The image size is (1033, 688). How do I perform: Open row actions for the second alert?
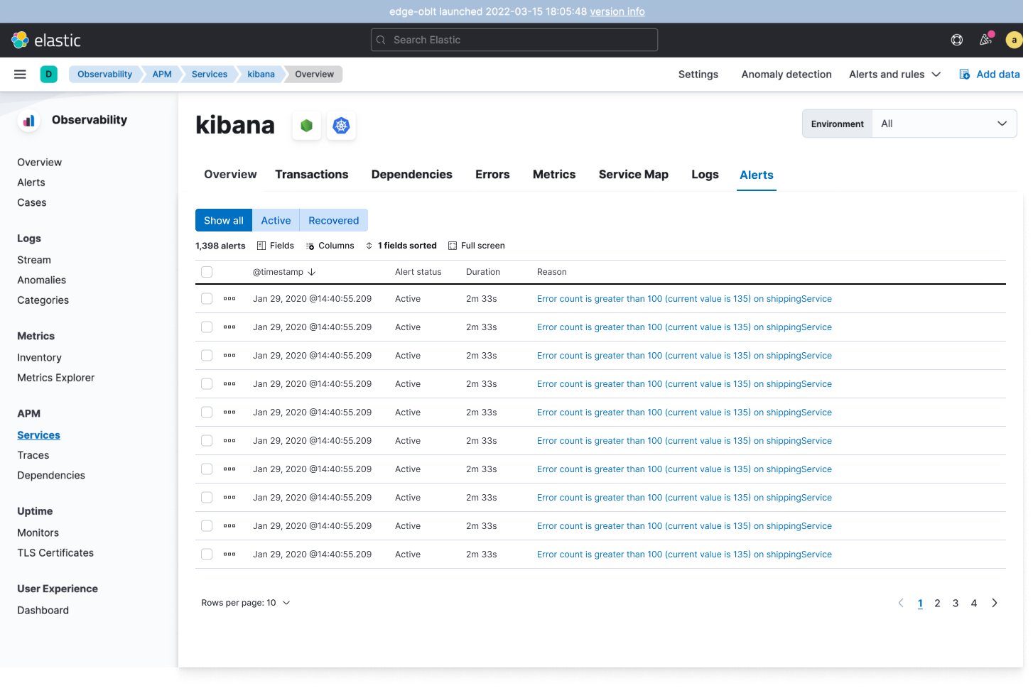coord(229,327)
